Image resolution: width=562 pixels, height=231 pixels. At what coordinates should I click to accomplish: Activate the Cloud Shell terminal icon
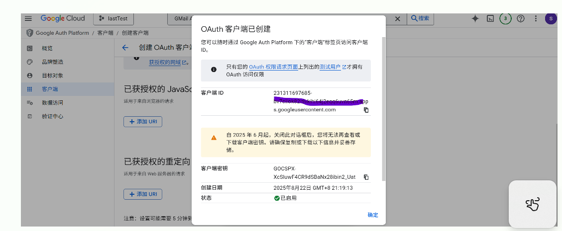coord(490,18)
